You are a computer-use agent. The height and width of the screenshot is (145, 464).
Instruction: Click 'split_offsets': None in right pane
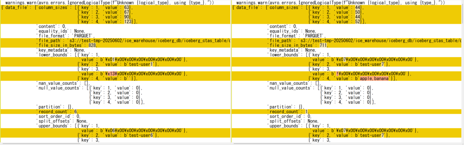click(293, 121)
